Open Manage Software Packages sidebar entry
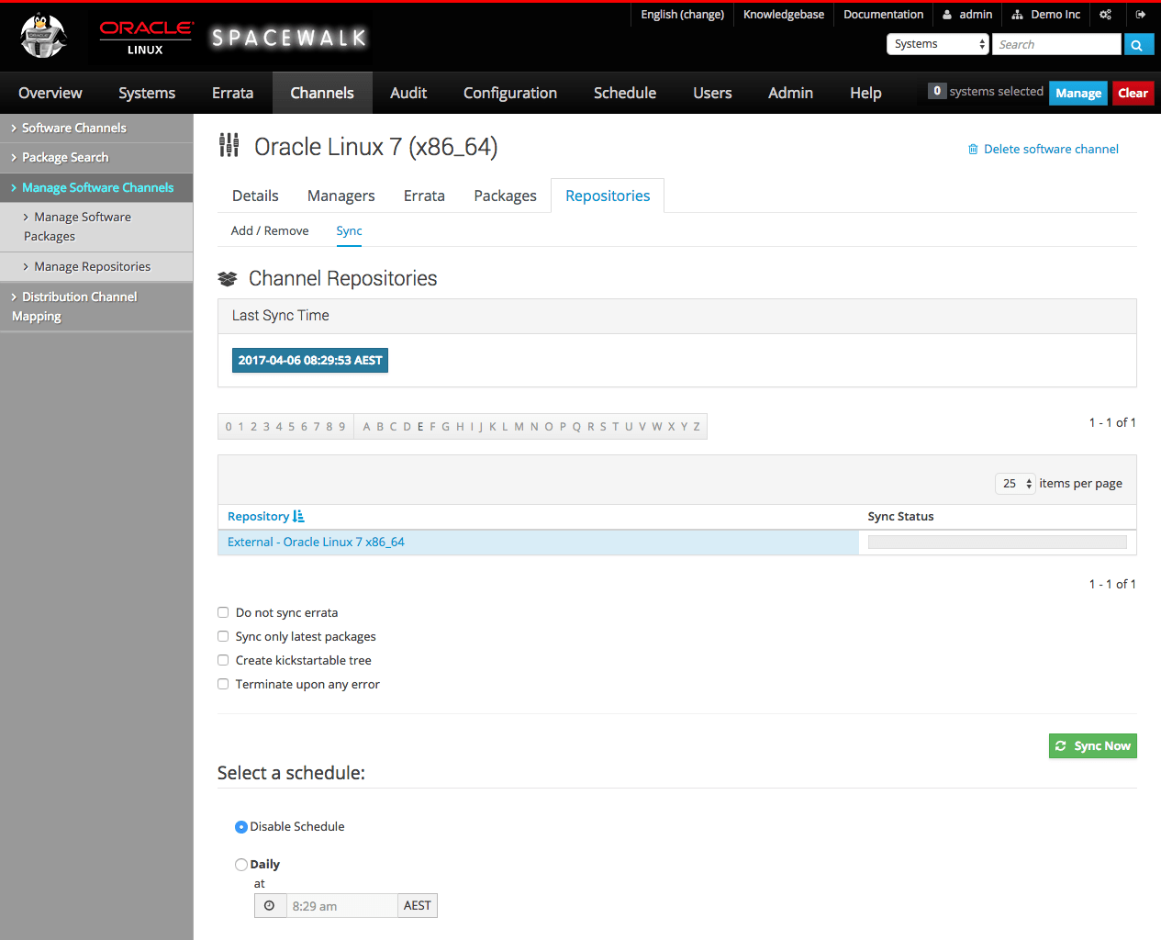This screenshot has height=940, width=1161. pos(96,227)
